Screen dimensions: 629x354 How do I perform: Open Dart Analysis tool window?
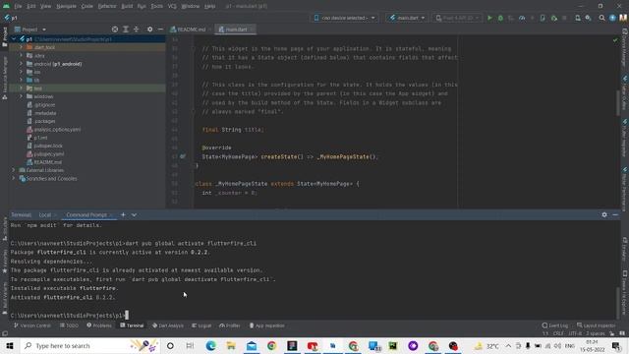(168, 325)
